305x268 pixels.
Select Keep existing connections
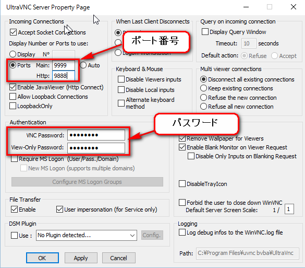pyautogui.click(x=203, y=88)
